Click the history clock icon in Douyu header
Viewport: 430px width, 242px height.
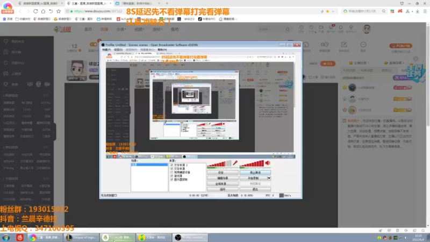click(x=302, y=29)
